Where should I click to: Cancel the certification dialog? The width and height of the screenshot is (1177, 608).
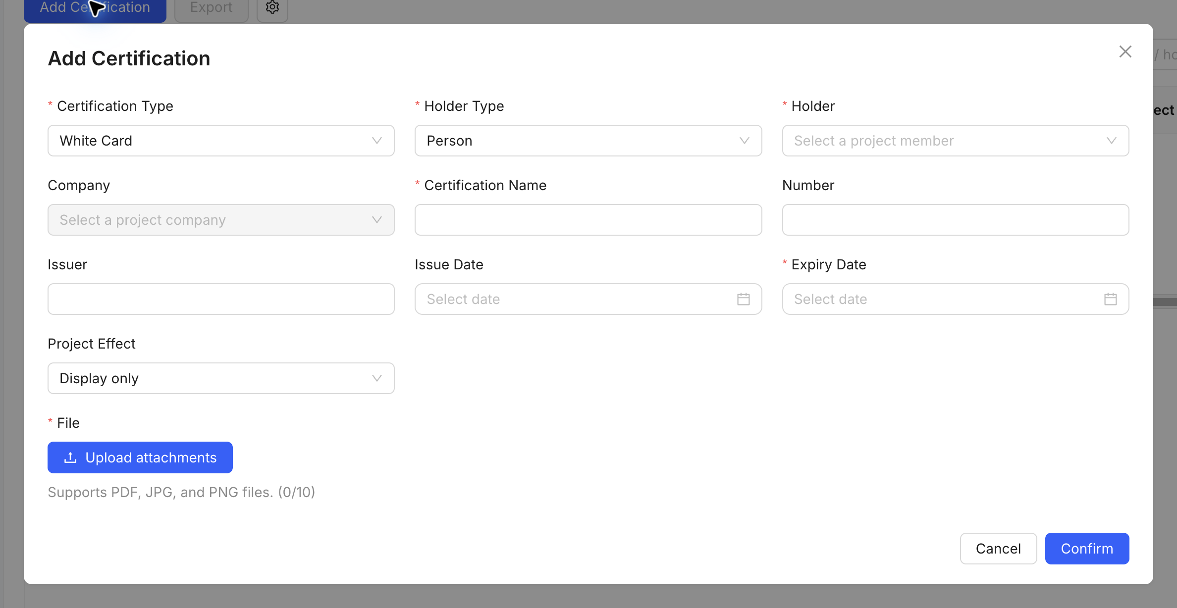[x=998, y=549]
